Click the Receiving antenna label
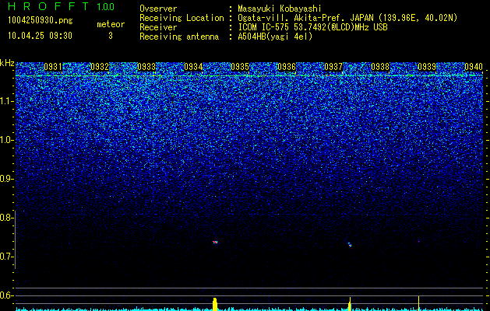The height and width of the screenshot is (311, 490). click(179, 37)
